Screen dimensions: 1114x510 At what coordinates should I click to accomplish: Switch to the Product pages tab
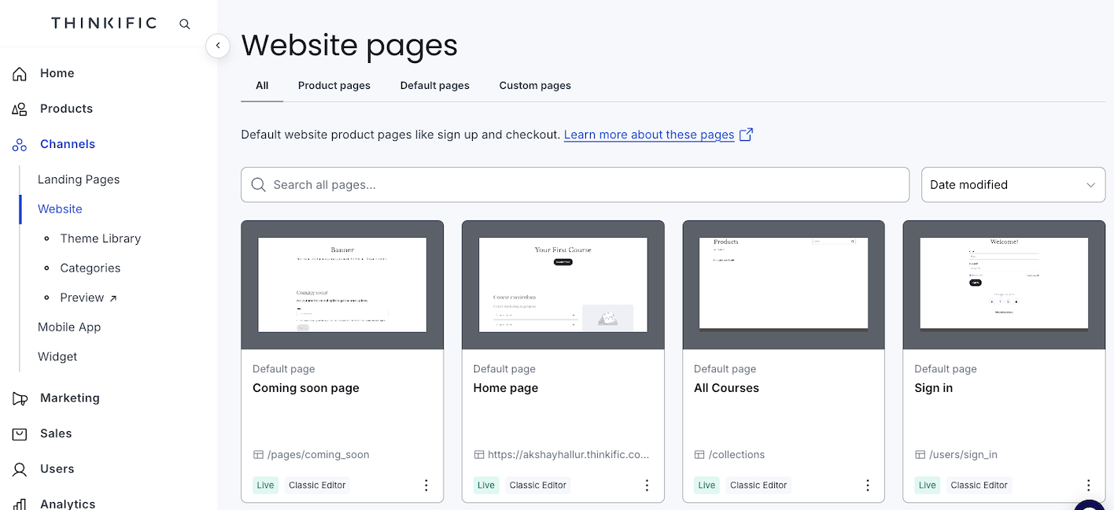(x=334, y=85)
